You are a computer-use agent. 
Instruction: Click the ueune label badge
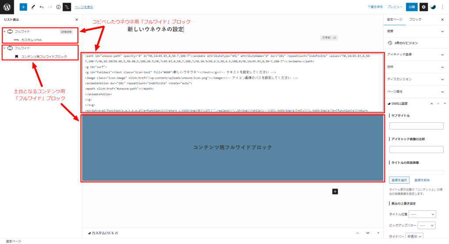point(66,31)
